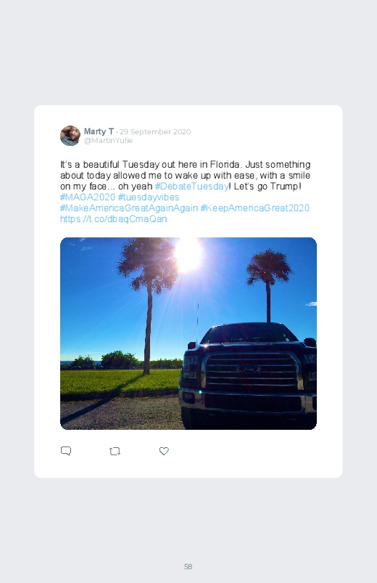Click the reply speech bubble icon
The width and height of the screenshot is (377, 583).
(x=66, y=451)
